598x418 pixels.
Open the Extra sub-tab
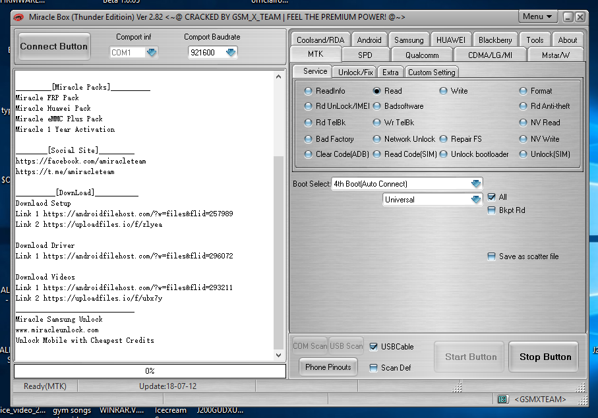(390, 72)
